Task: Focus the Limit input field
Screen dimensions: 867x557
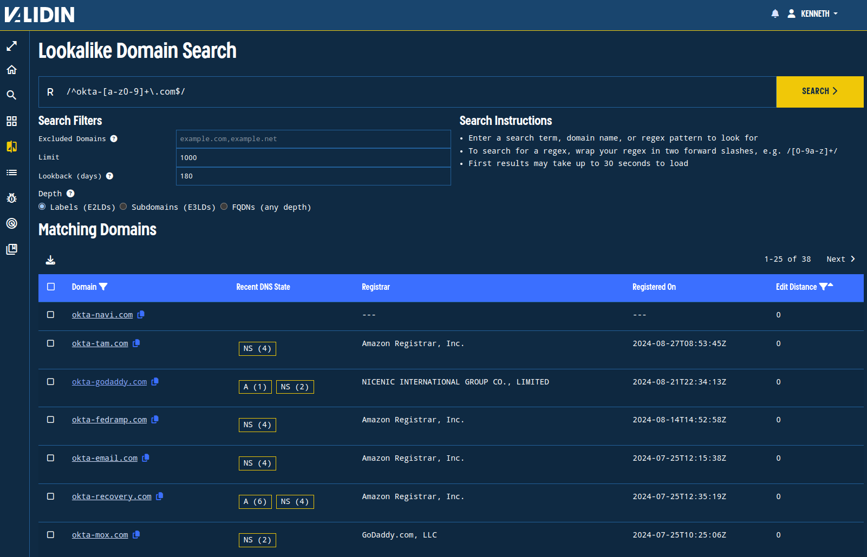Action: (314, 158)
